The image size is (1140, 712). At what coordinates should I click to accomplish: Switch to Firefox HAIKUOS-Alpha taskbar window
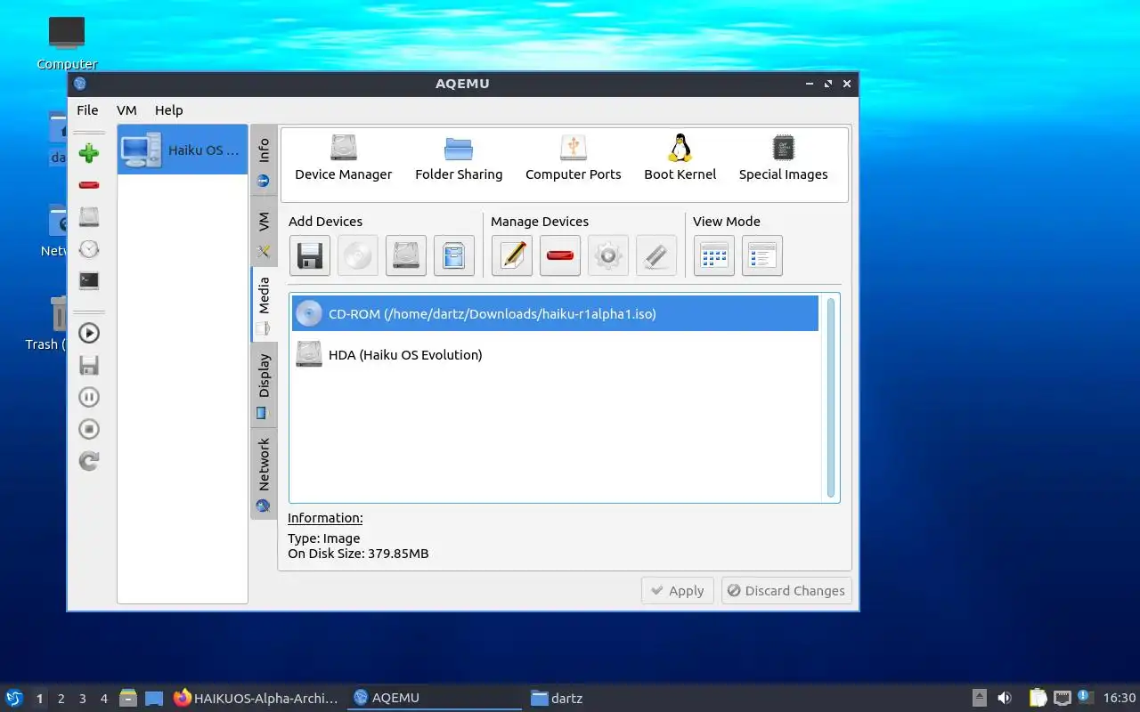click(x=256, y=698)
